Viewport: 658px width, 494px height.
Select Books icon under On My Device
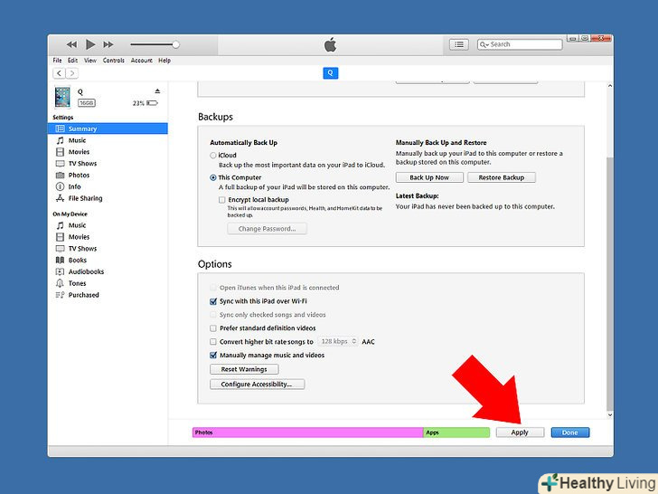pos(61,260)
